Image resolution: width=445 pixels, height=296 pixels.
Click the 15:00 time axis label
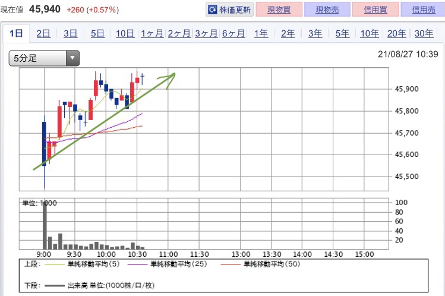(x=364, y=254)
